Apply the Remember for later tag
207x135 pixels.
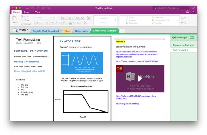pos(153,20)
